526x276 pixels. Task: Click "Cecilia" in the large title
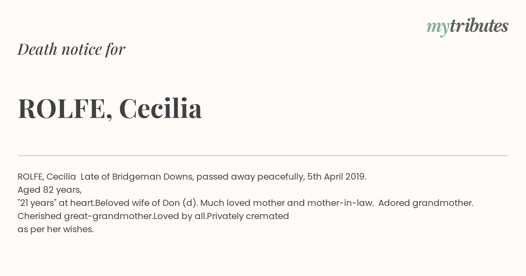tap(160, 109)
